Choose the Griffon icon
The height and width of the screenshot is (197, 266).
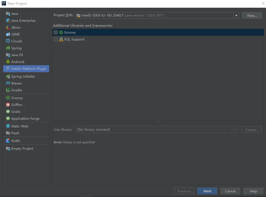[8, 105]
